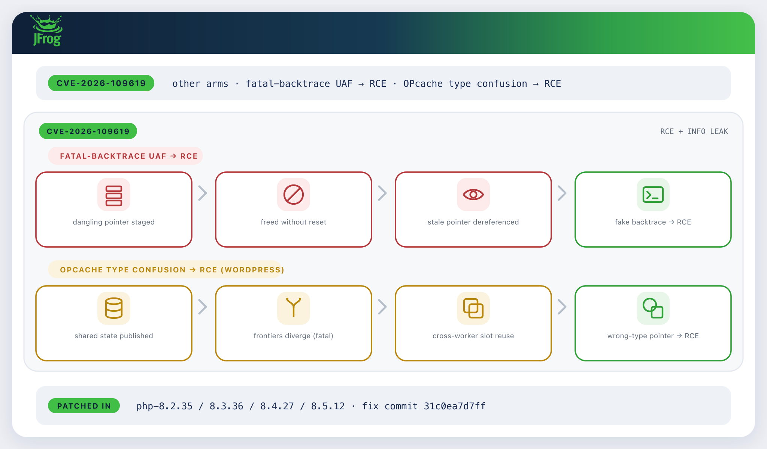Click the FATAL-BACKTRACE UAF → RCE pill label
767x449 pixels.
pyautogui.click(x=125, y=156)
